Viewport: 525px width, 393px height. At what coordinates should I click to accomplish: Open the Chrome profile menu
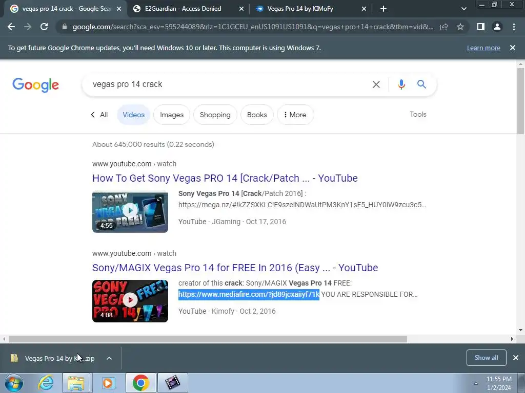click(x=497, y=27)
